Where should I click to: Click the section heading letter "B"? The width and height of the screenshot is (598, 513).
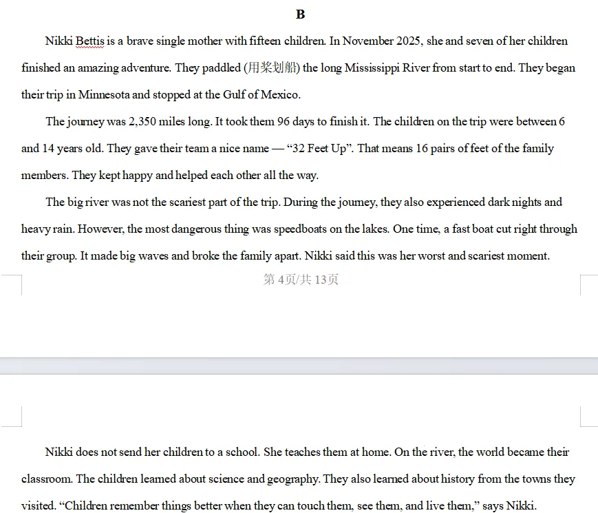click(x=300, y=14)
